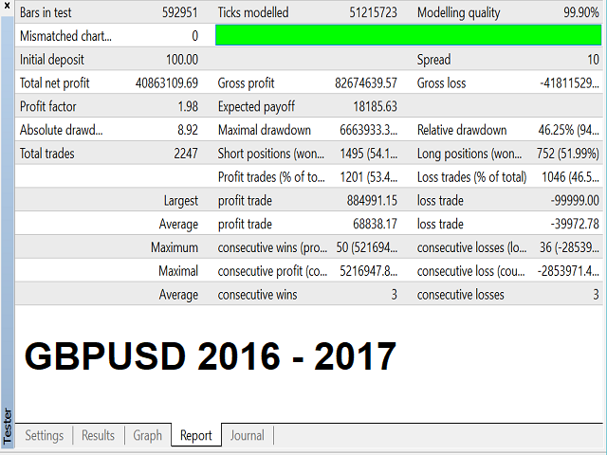Click largest loss trade value -99999.00
The width and height of the screenshot is (607, 455).
[x=575, y=200]
